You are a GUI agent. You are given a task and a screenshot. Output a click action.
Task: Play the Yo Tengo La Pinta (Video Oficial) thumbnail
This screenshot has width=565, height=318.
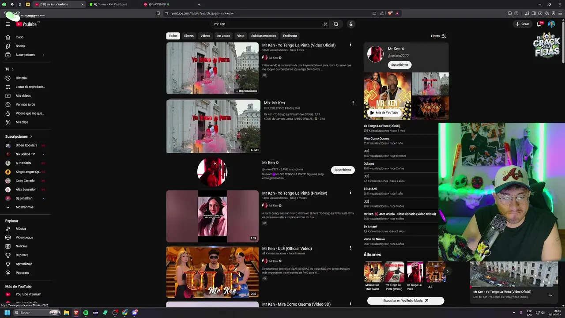coord(212,68)
